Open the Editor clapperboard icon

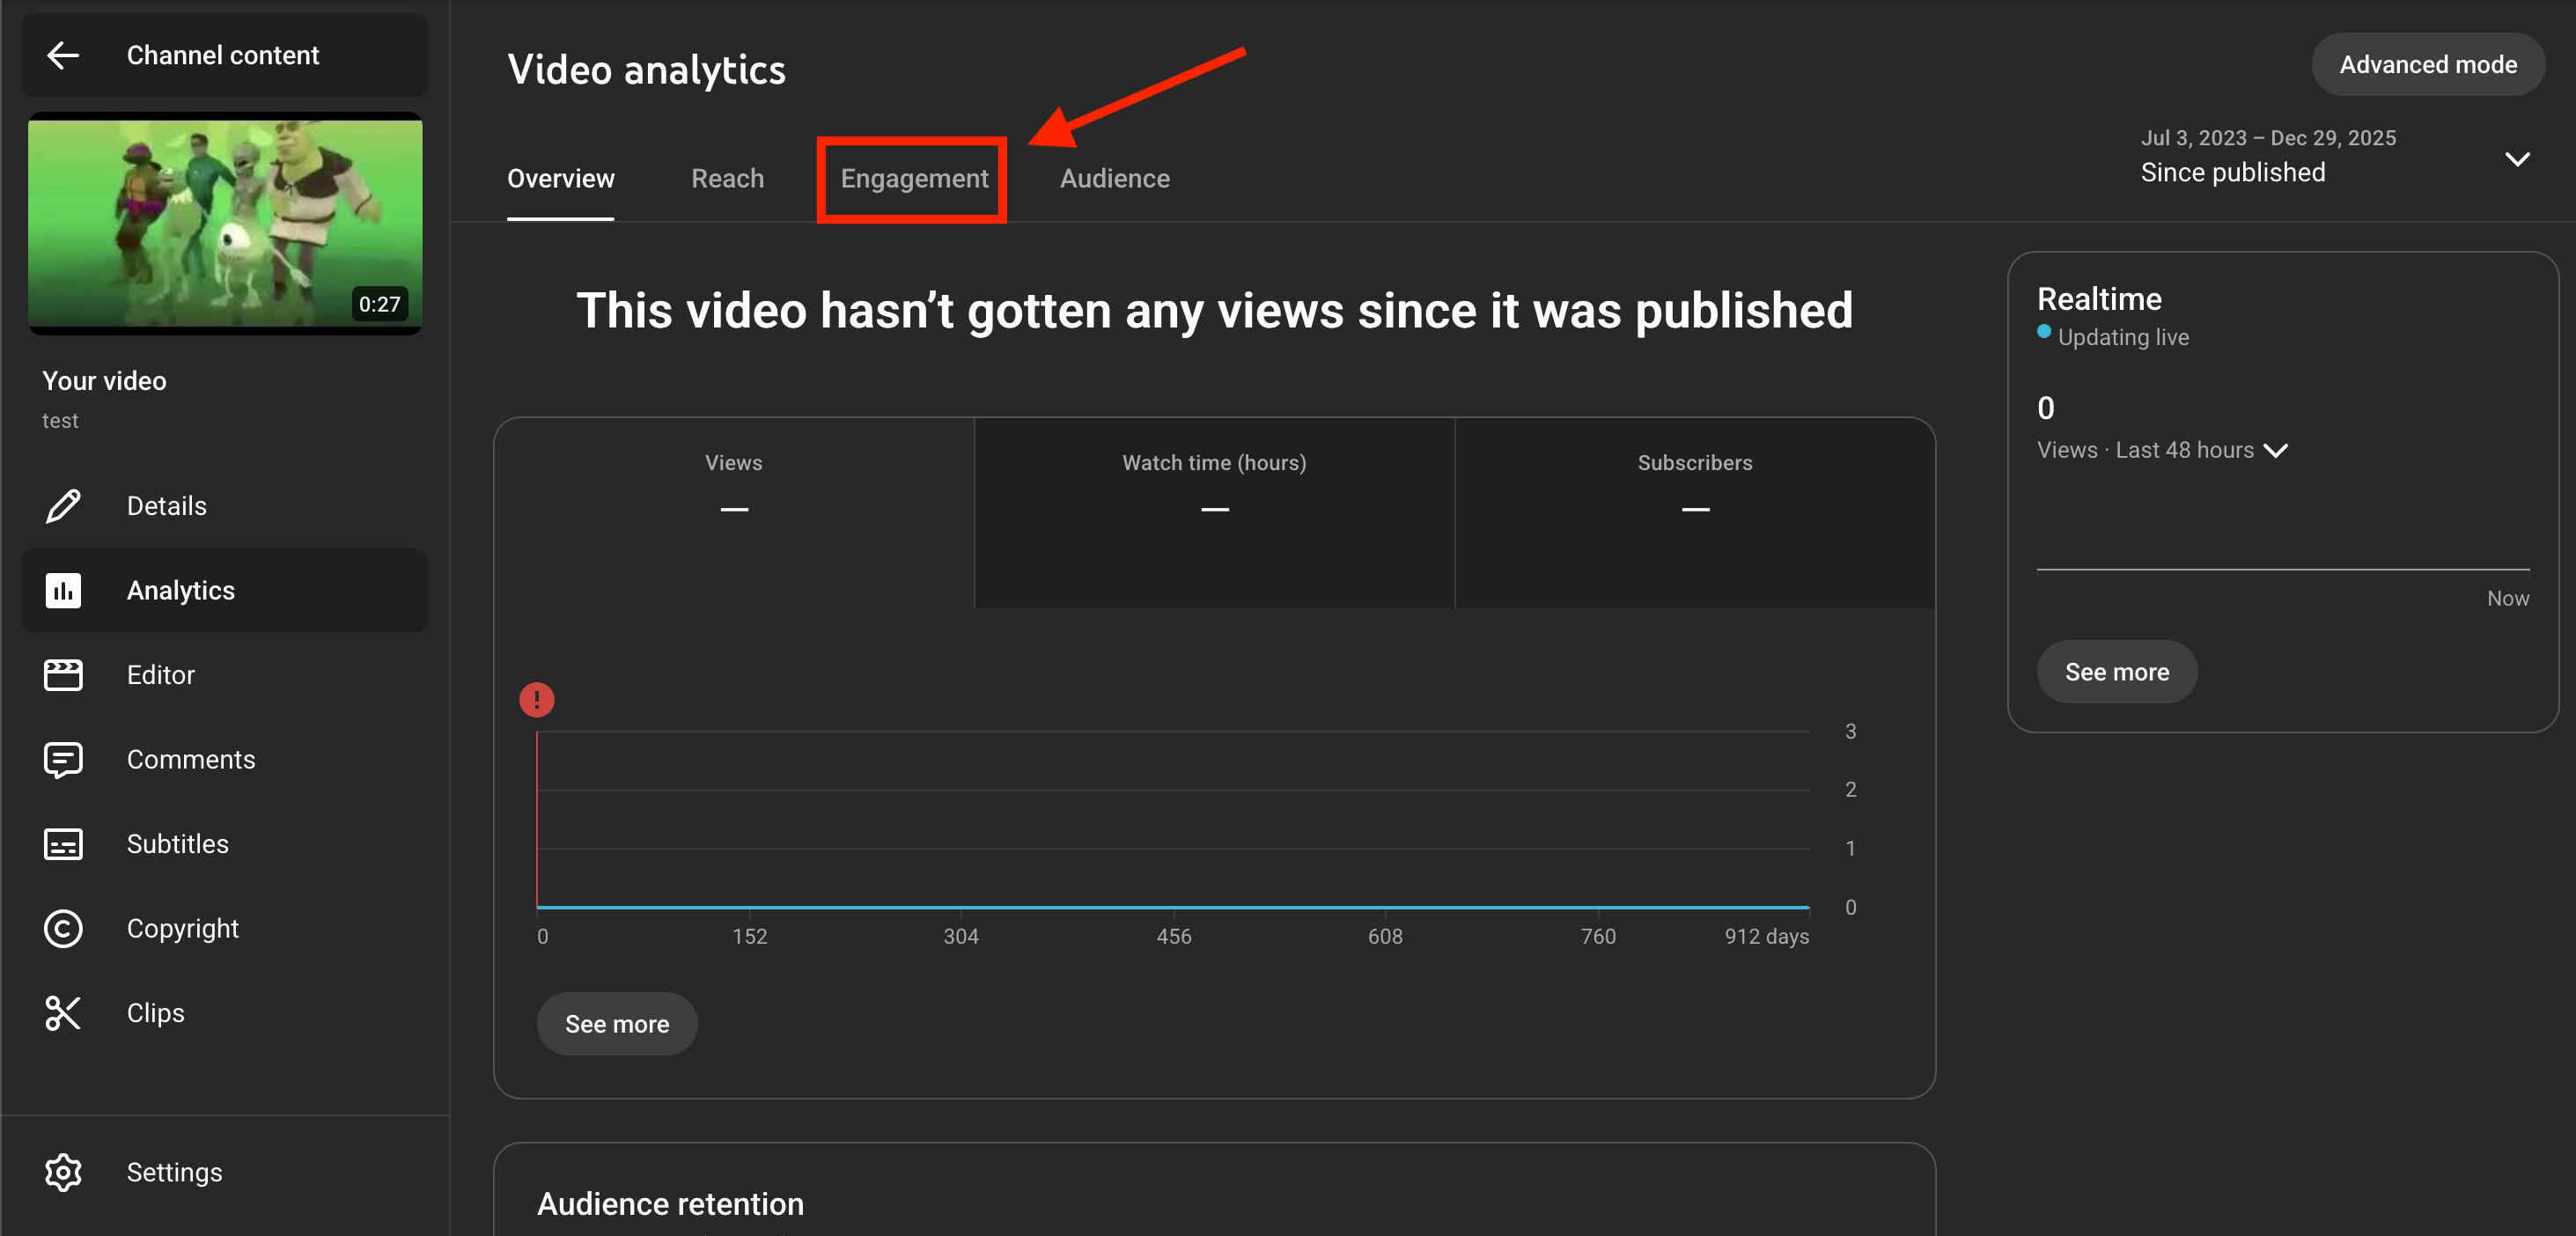click(63, 675)
